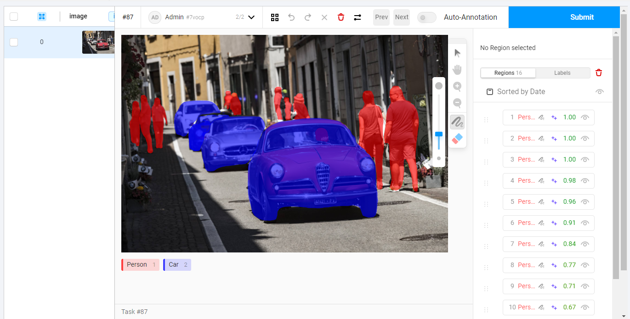Activate the hand pan tool
The image size is (630, 319).
click(x=457, y=69)
